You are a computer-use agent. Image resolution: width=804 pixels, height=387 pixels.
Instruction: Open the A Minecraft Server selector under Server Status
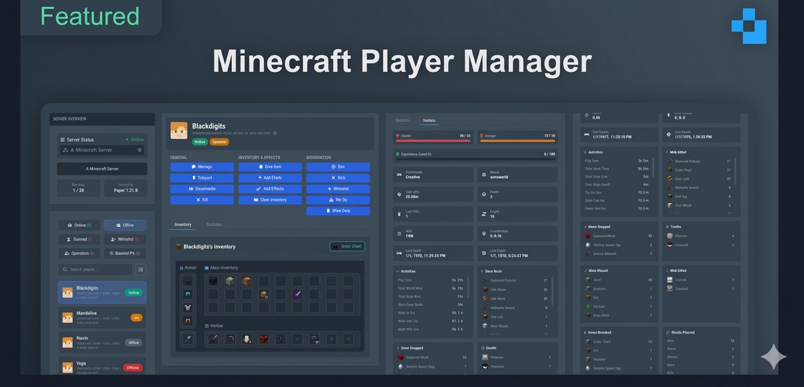tap(102, 150)
